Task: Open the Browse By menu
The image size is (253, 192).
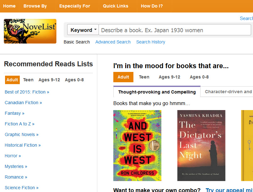Action: [35, 6]
